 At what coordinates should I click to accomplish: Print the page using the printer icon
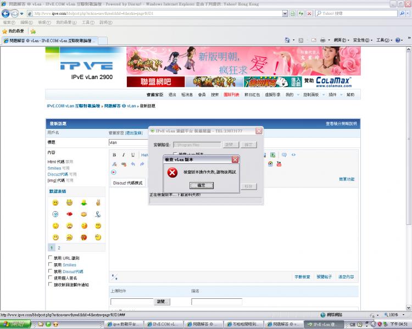(x=322, y=40)
